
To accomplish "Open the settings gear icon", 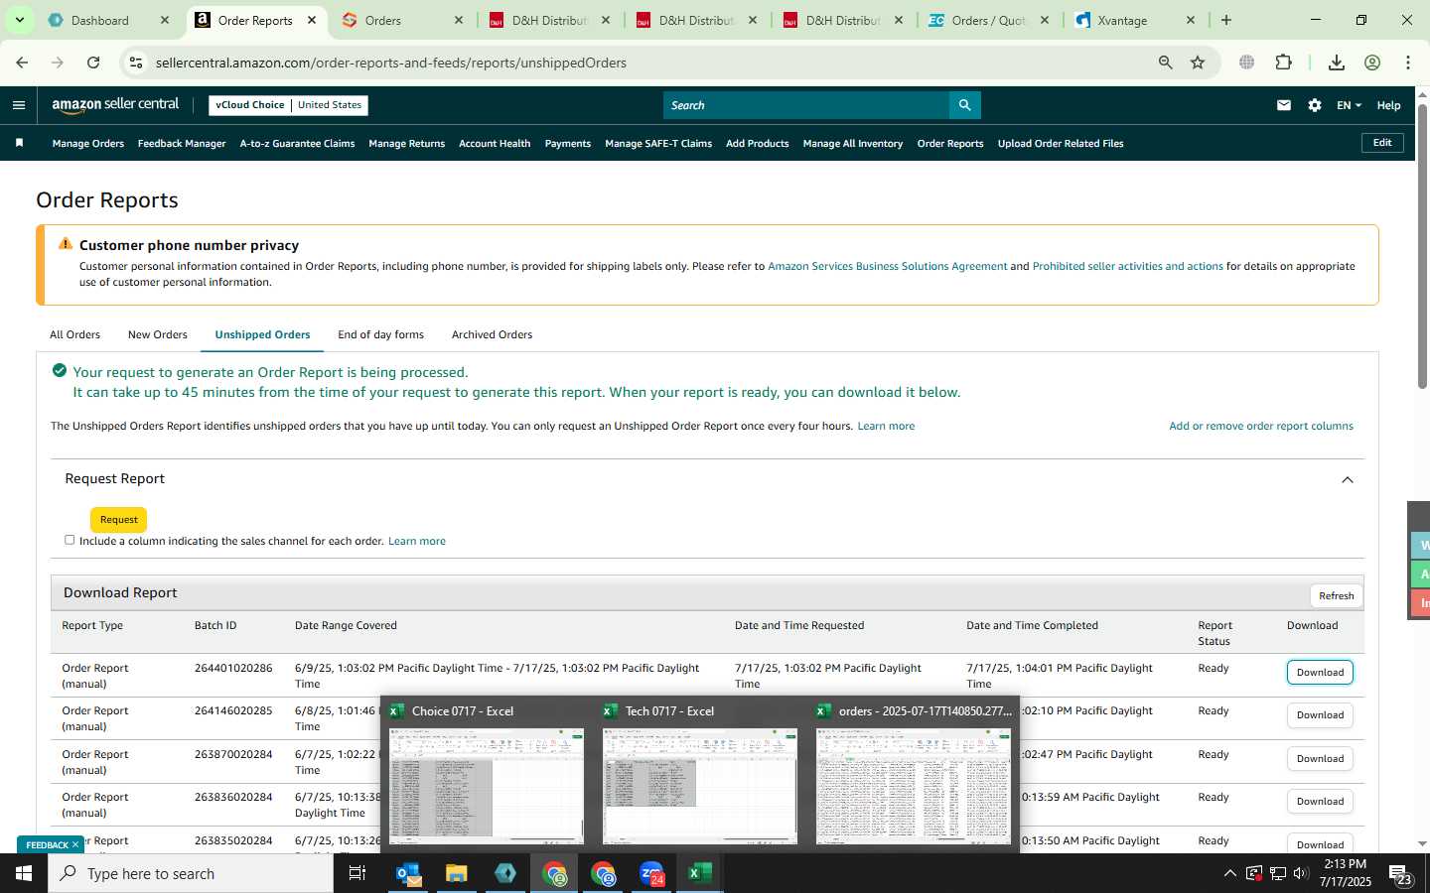I will click(x=1315, y=105).
